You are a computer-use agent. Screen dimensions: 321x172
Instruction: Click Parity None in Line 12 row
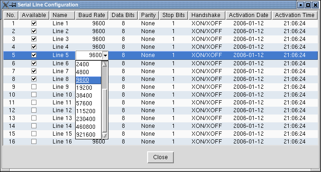click(x=148, y=110)
